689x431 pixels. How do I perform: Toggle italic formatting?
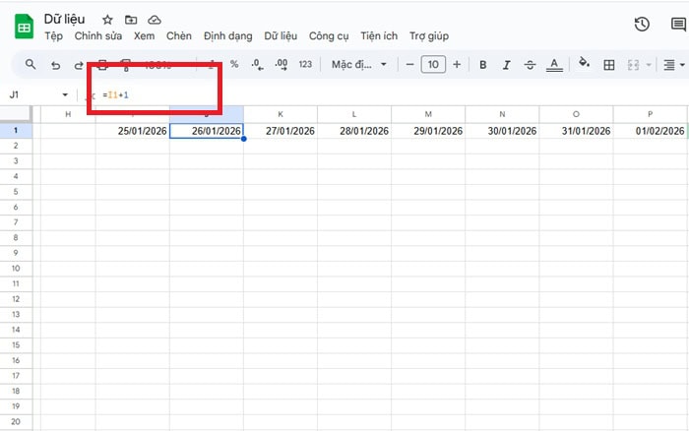[x=507, y=65]
